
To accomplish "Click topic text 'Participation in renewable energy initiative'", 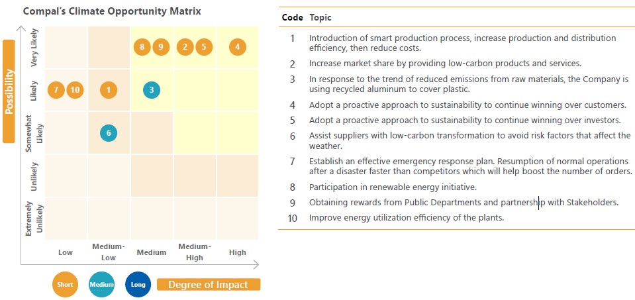I will pos(393,187).
